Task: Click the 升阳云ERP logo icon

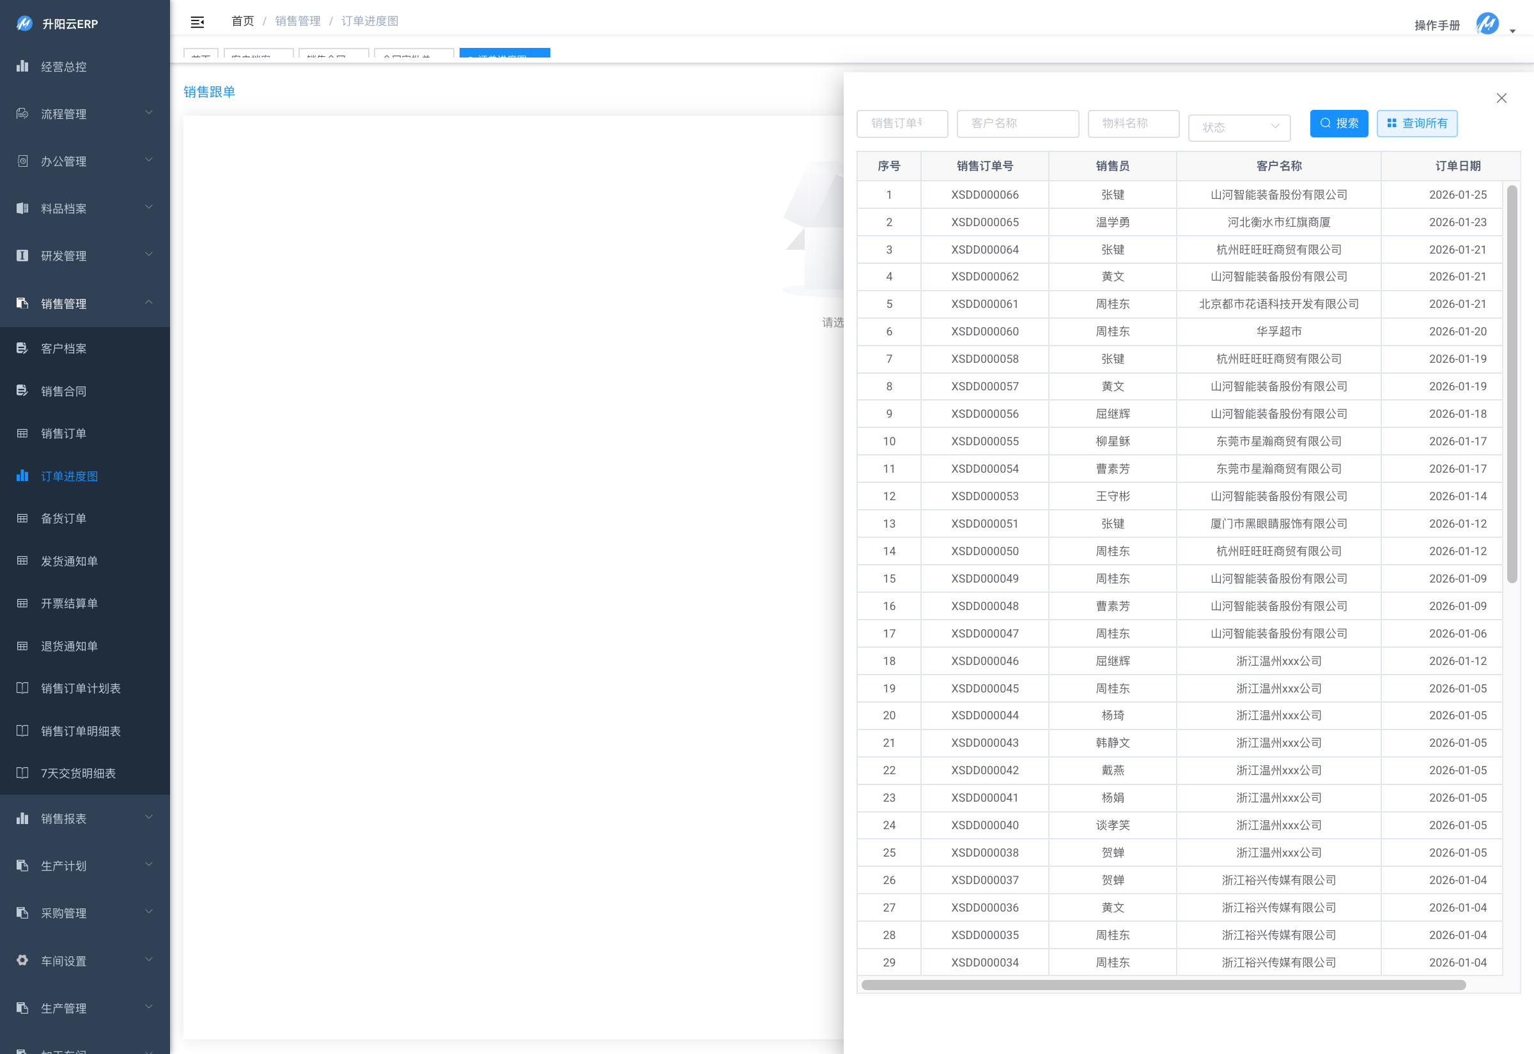Action: [24, 24]
